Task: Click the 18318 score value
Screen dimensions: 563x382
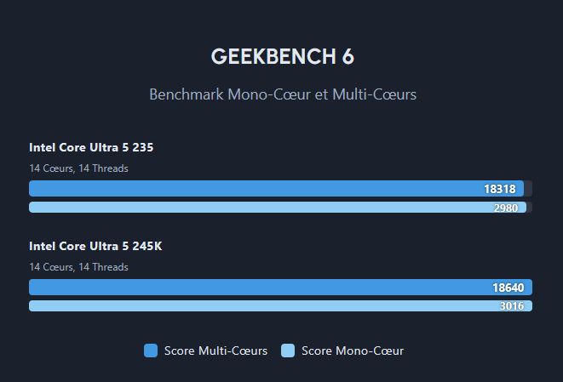Action: click(499, 189)
